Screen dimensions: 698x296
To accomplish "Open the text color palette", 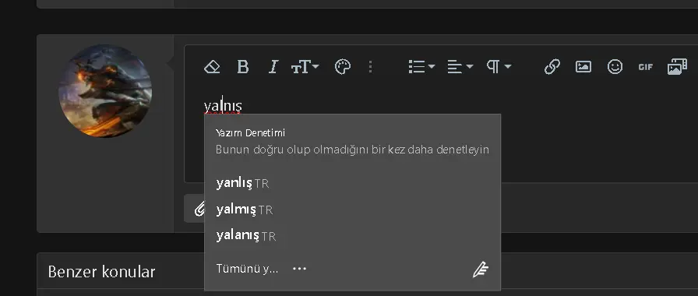I will tap(343, 67).
